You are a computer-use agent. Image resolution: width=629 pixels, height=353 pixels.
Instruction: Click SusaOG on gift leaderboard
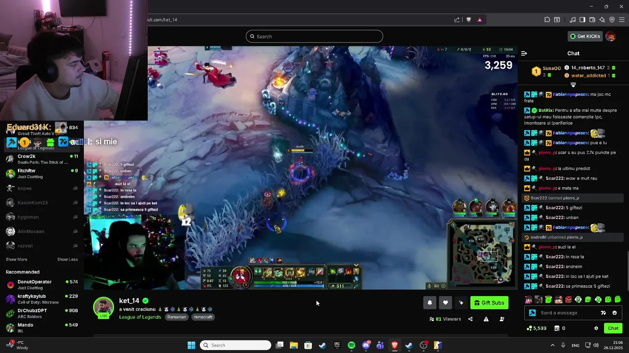point(552,69)
